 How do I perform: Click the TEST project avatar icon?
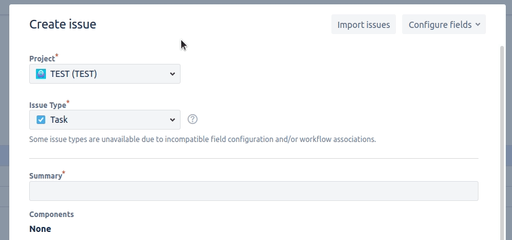coord(41,74)
